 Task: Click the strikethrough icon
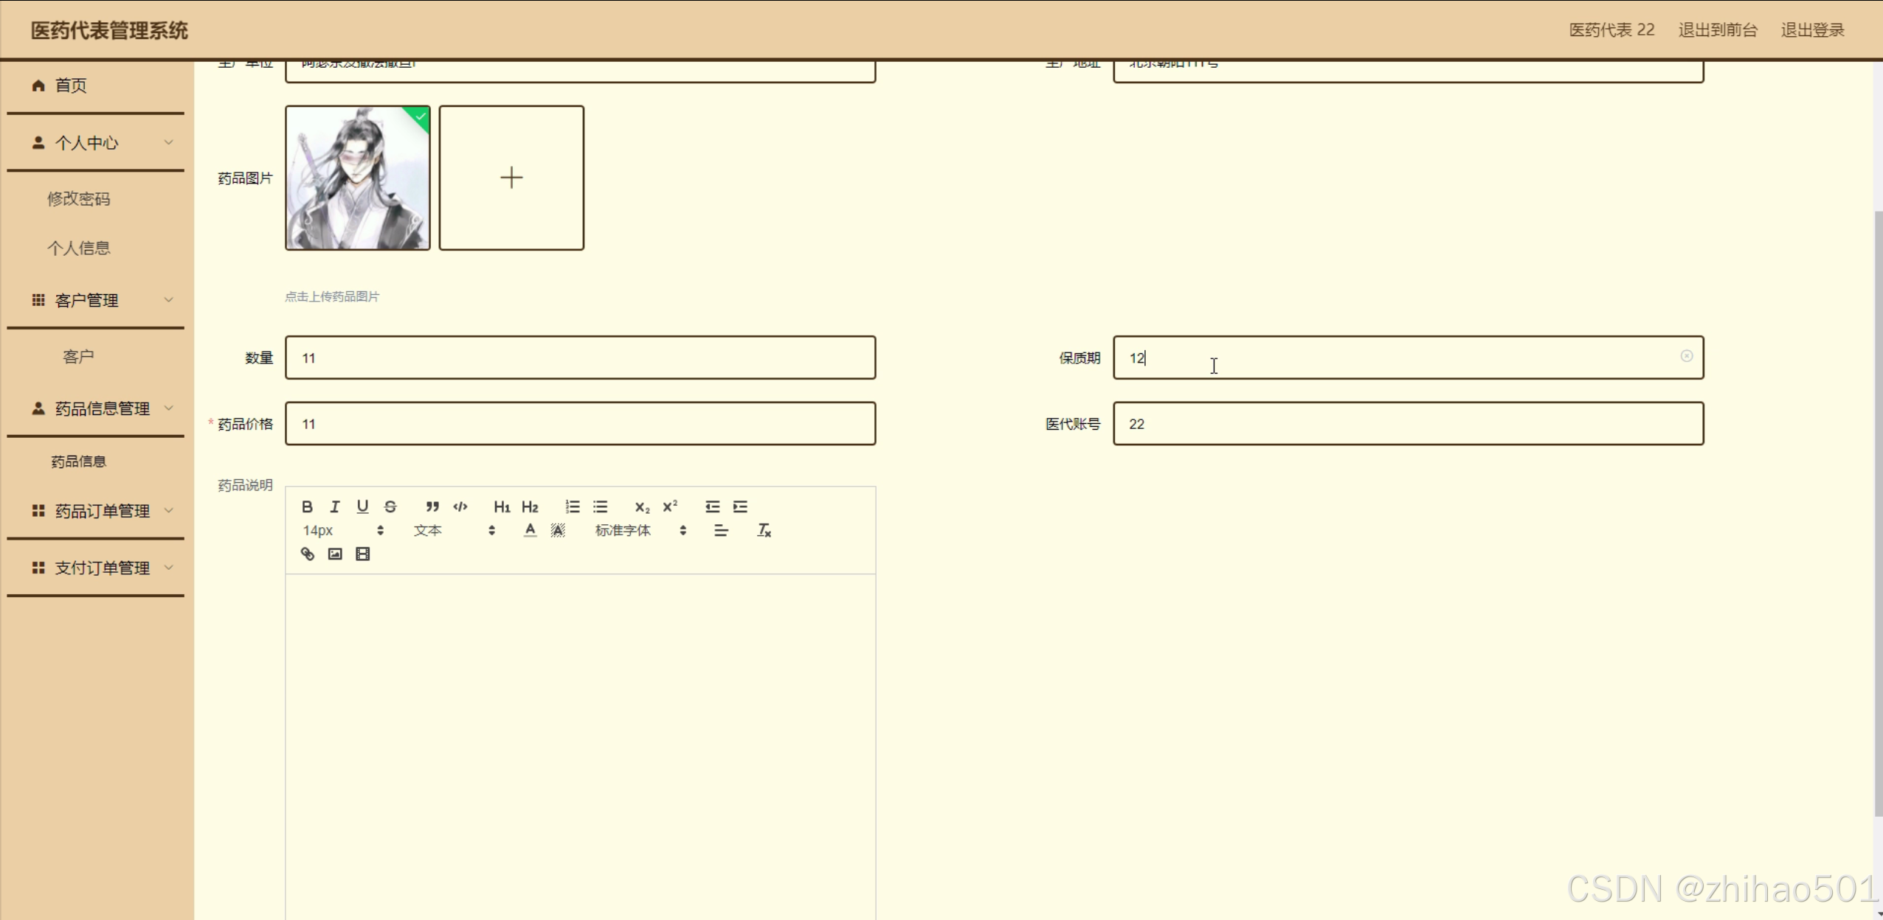390,506
